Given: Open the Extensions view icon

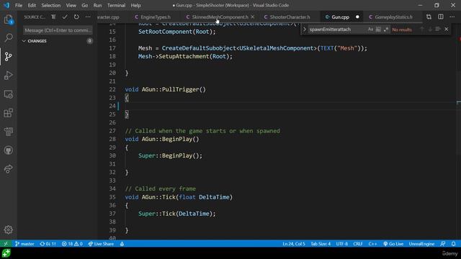Looking at the screenshot, I should click(x=8, y=113).
